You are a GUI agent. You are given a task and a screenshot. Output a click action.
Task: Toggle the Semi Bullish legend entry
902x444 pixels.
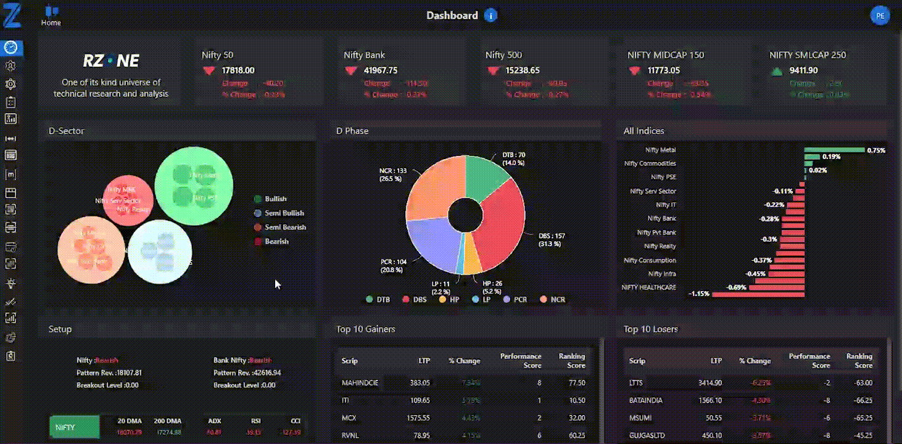pyautogui.click(x=279, y=213)
